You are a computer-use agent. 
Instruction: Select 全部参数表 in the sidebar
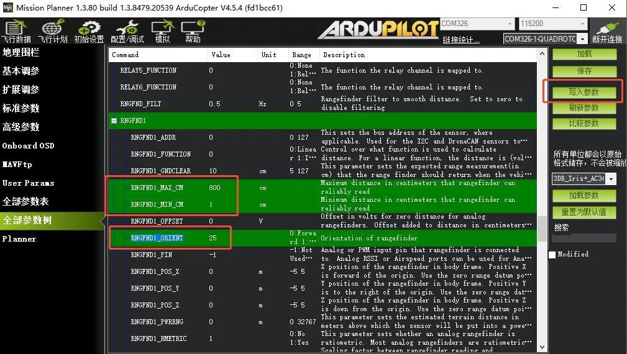(x=25, y=201)
